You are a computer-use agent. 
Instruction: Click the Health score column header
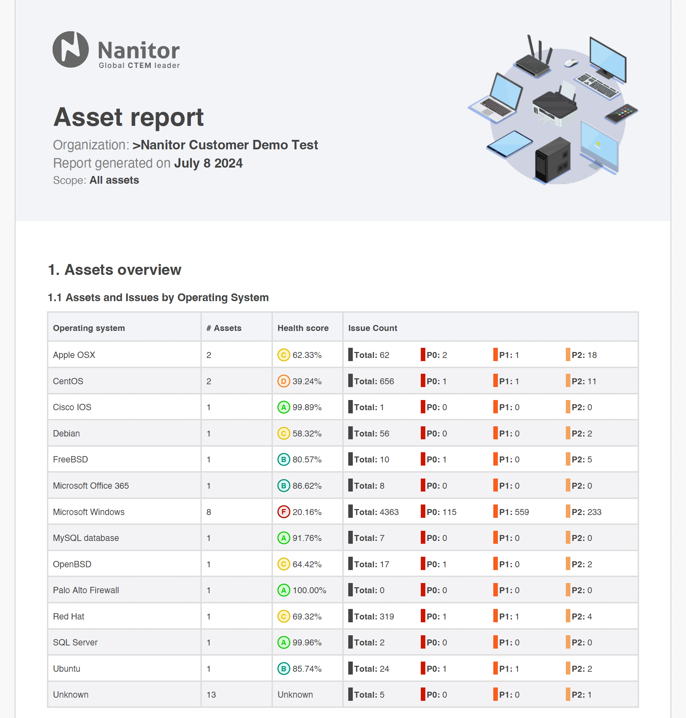tap(303, 328)
